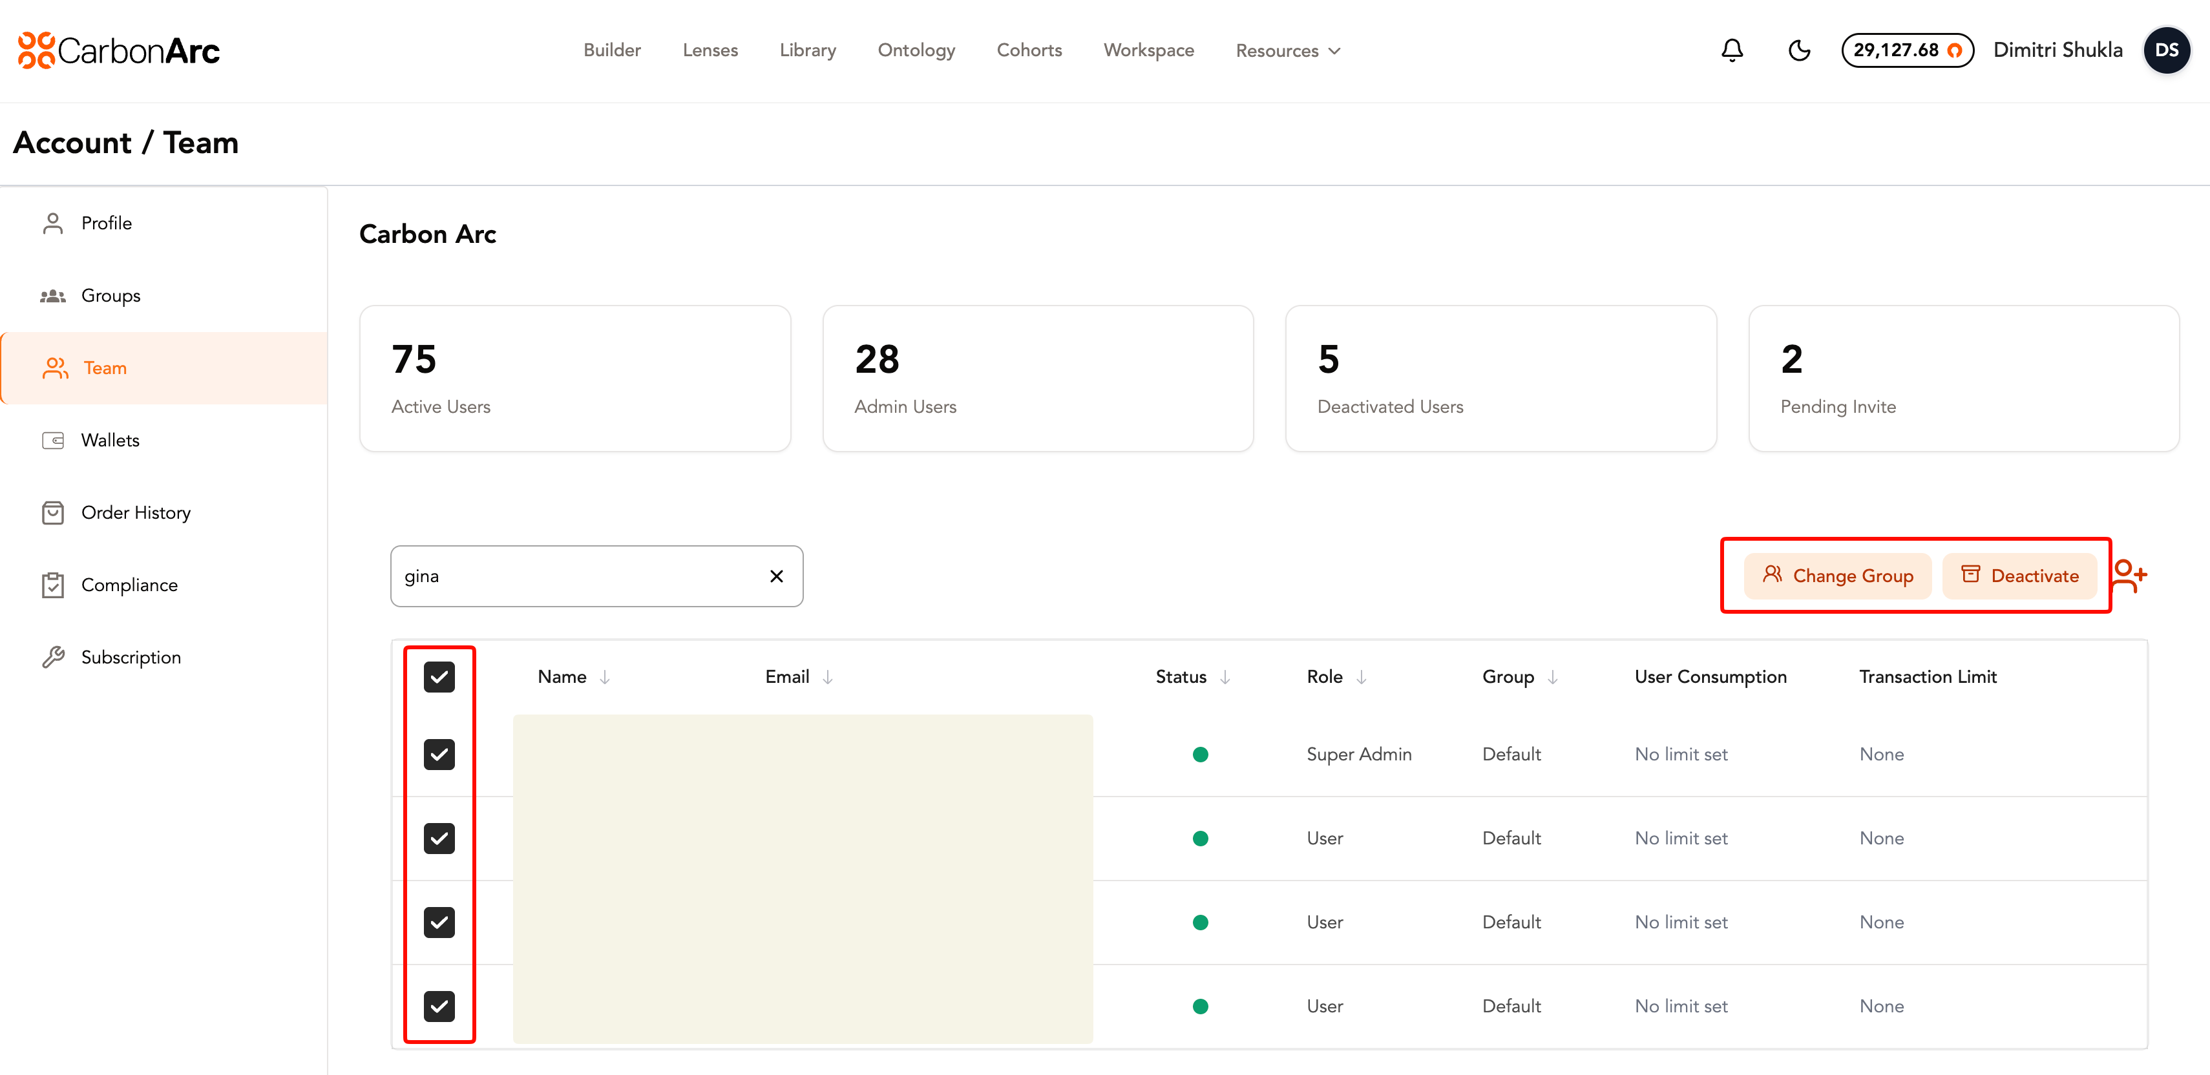Uncheck the select-all header checkbox

439,677
